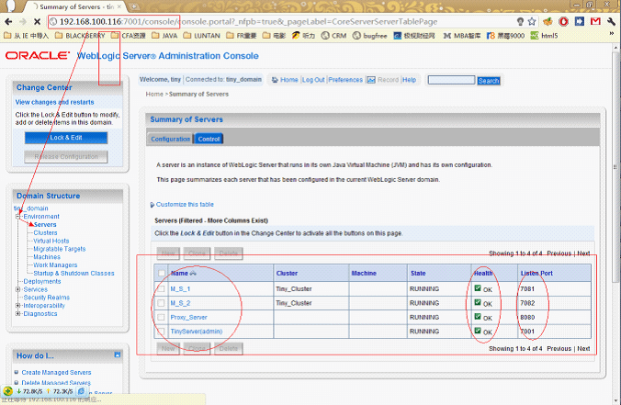
Task: Tick the select-all checkbox in table header
Action: 161,273
